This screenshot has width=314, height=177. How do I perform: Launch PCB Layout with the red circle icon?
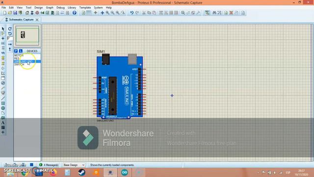(x=37, y=13)
